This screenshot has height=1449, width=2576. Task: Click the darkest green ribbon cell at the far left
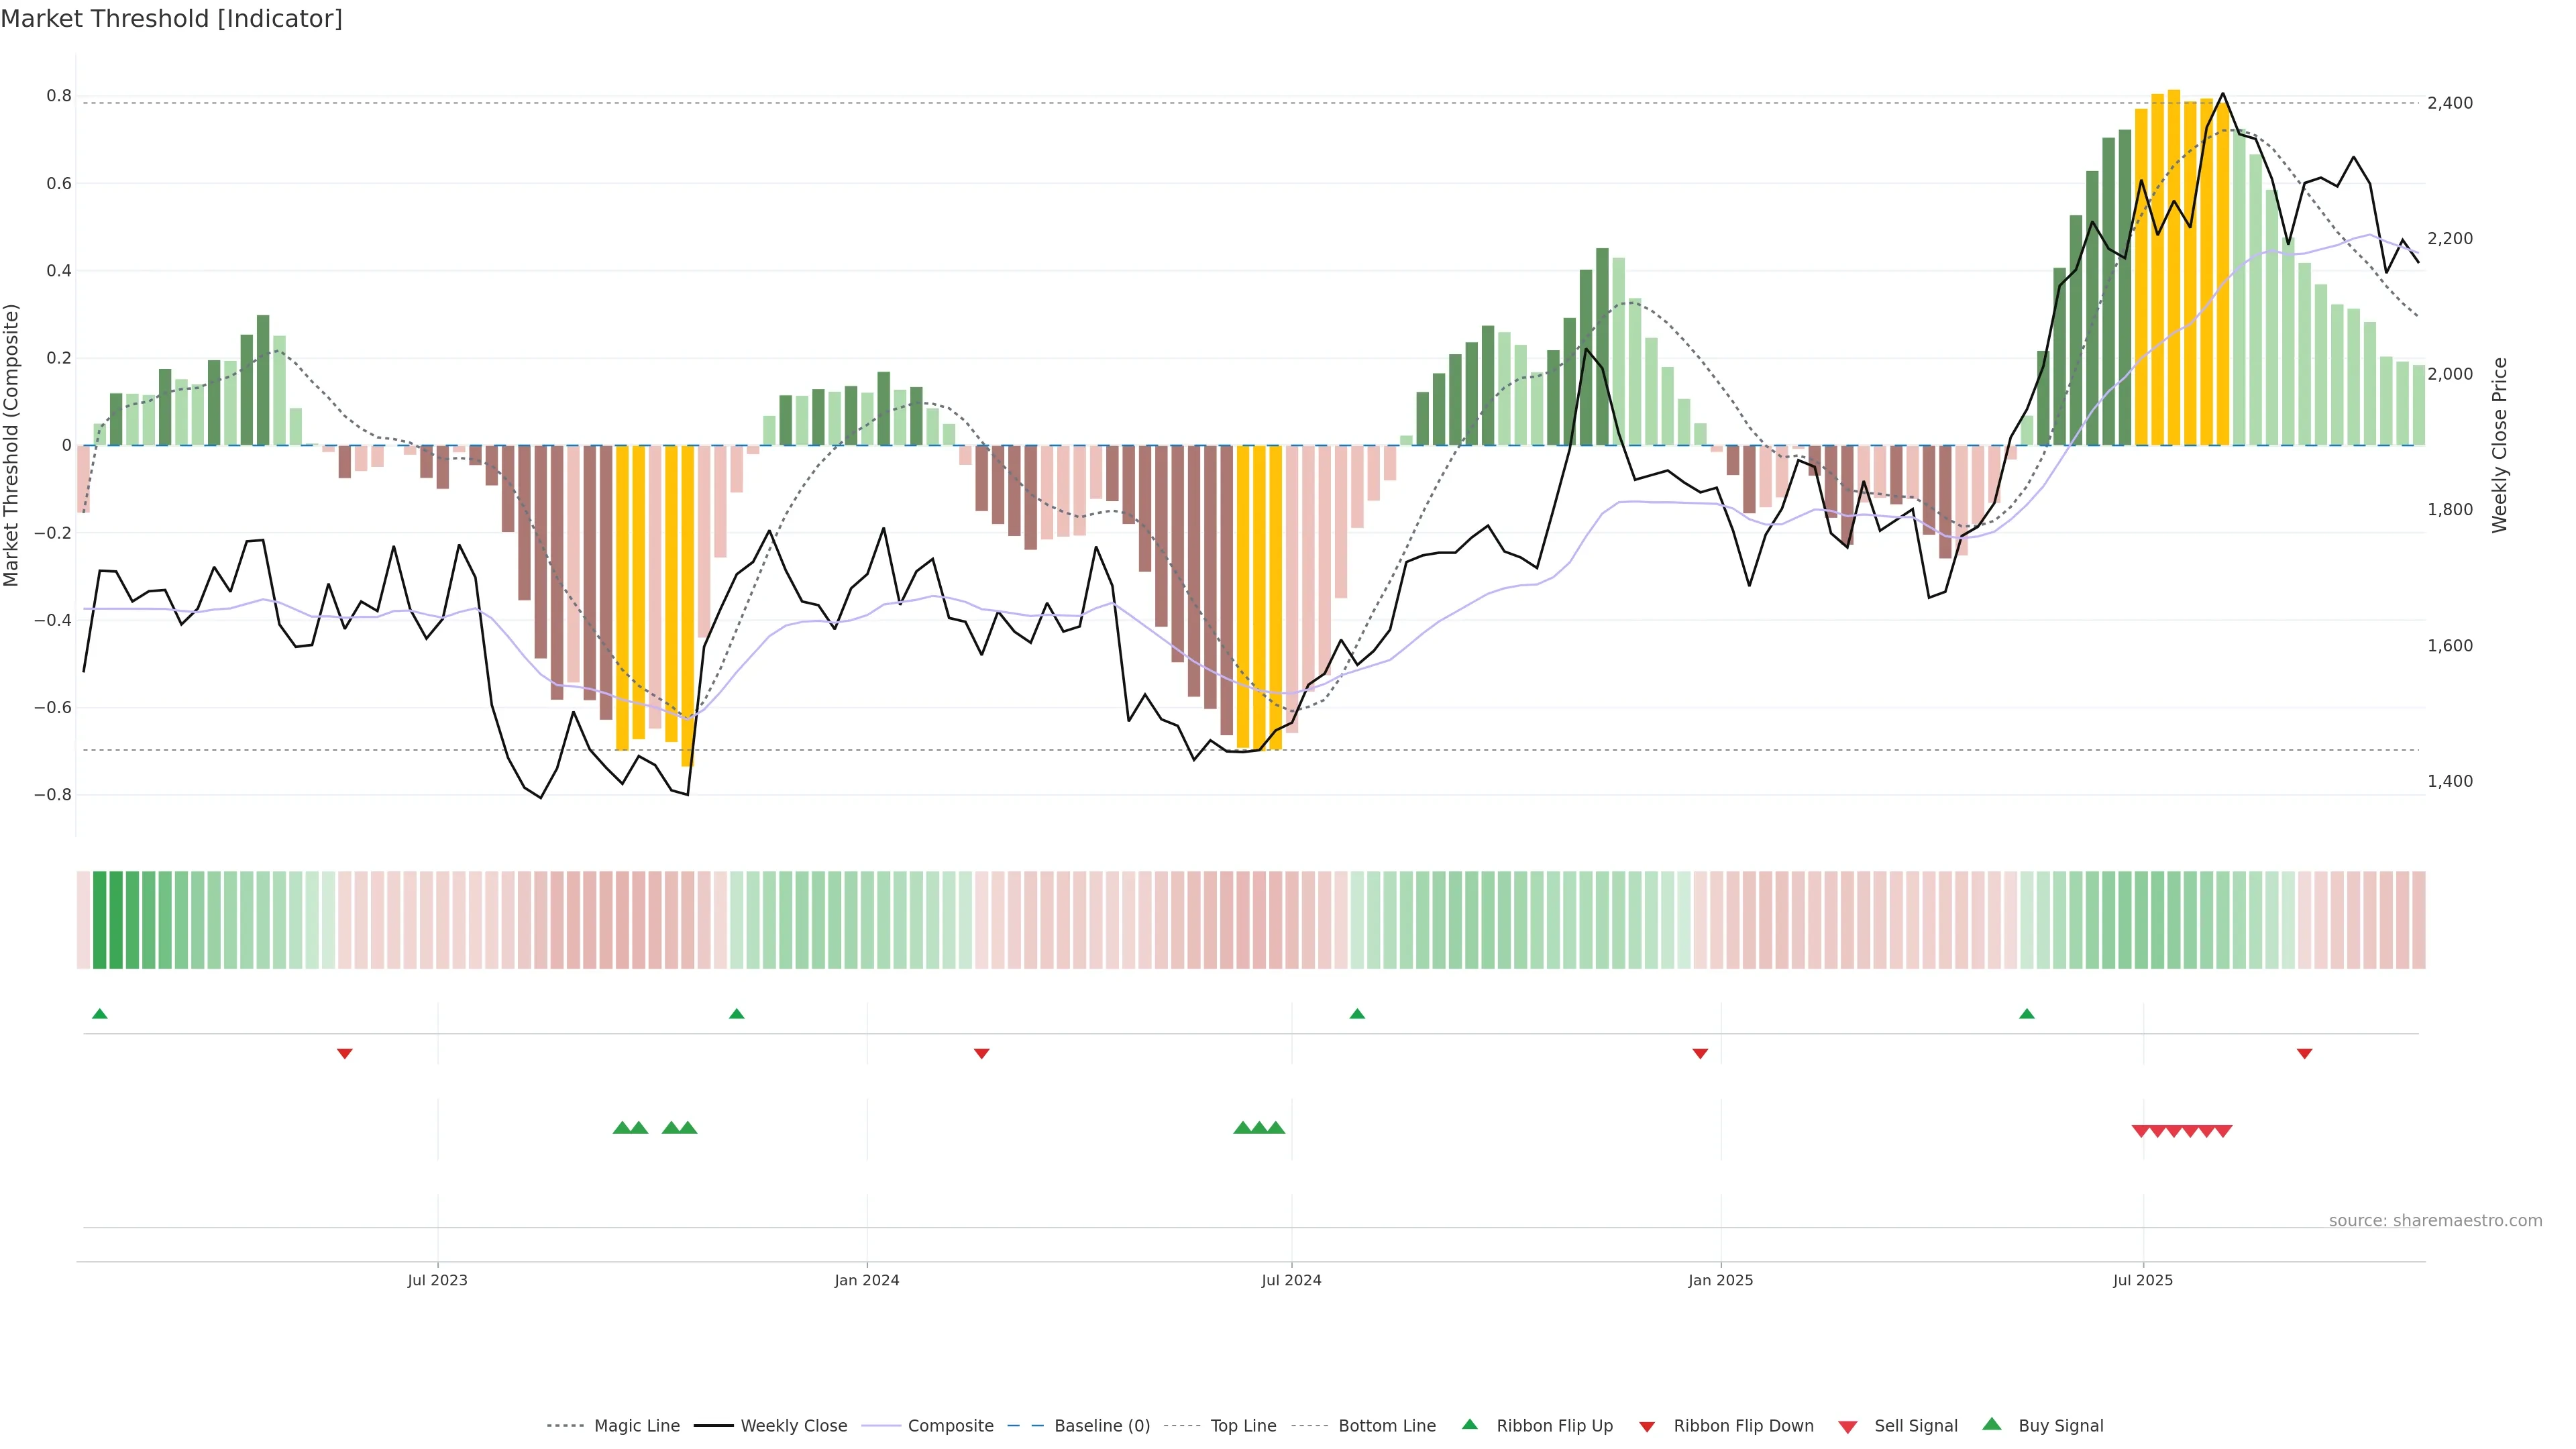click(x=99, y=920)
